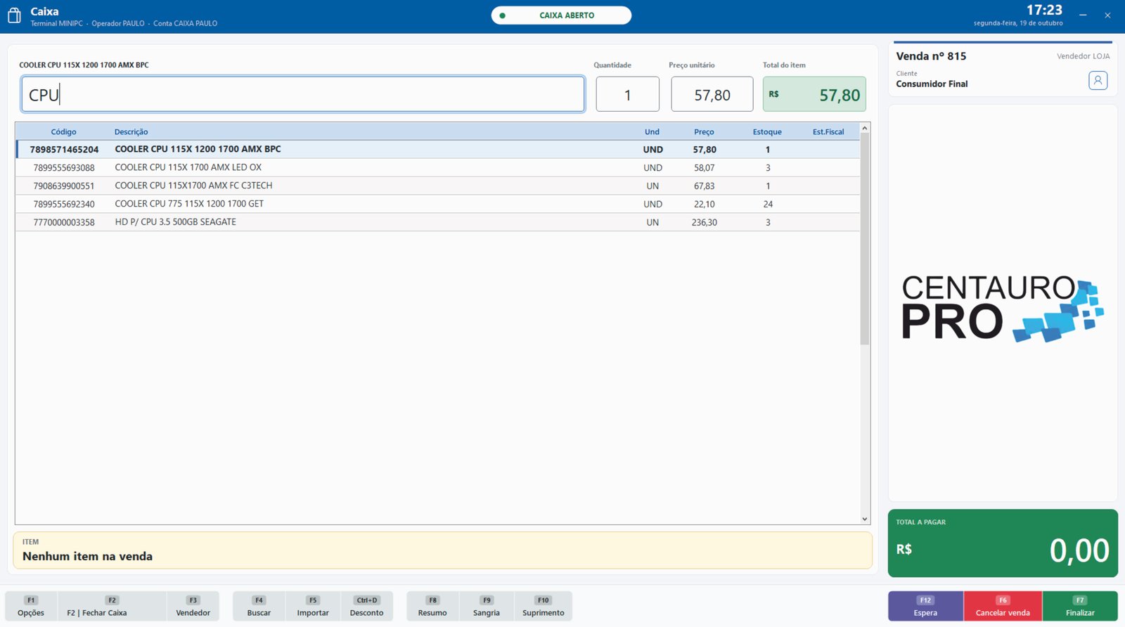Click the CAIXA ABERTO status indicator

[561, 15]
